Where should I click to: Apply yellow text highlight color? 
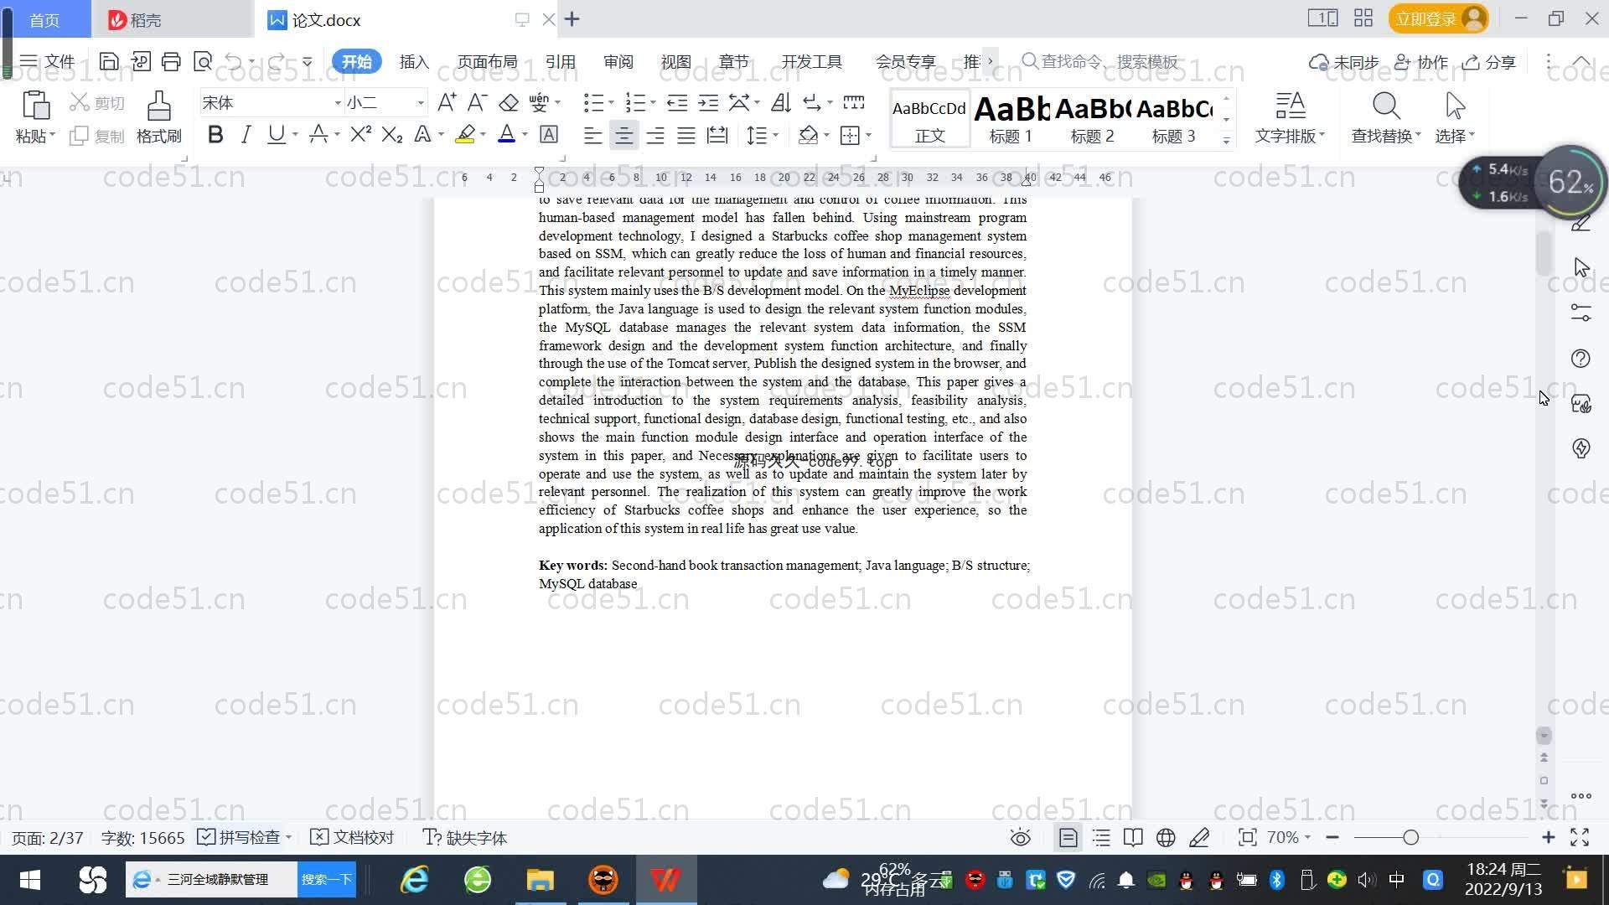tap(465, 134)
